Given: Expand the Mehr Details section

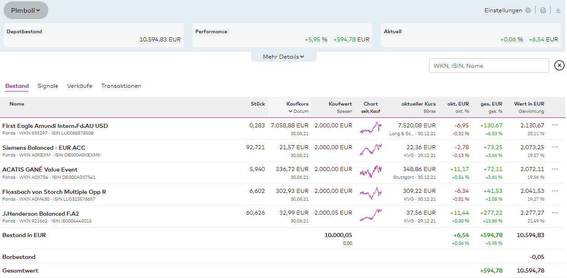Looking at the screenshot, I should tap(283, 57).
